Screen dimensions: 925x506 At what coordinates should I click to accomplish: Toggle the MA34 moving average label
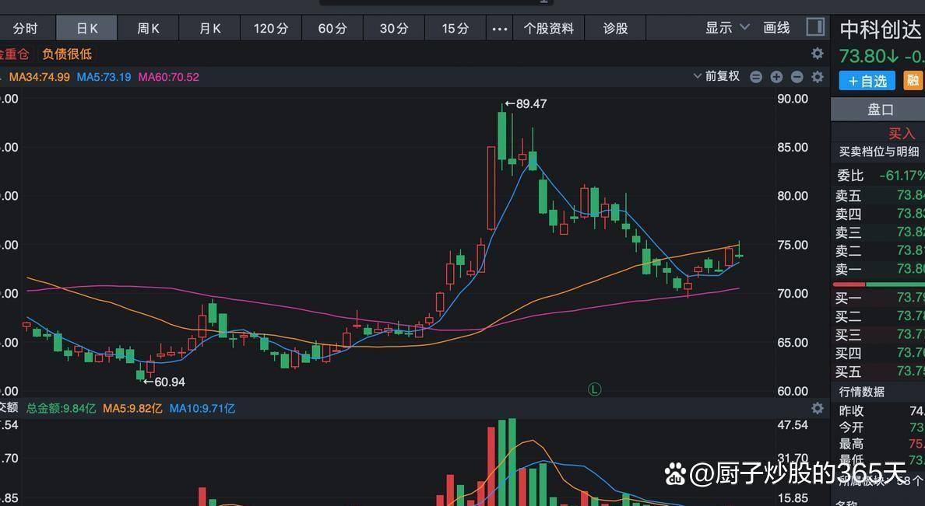39,77
